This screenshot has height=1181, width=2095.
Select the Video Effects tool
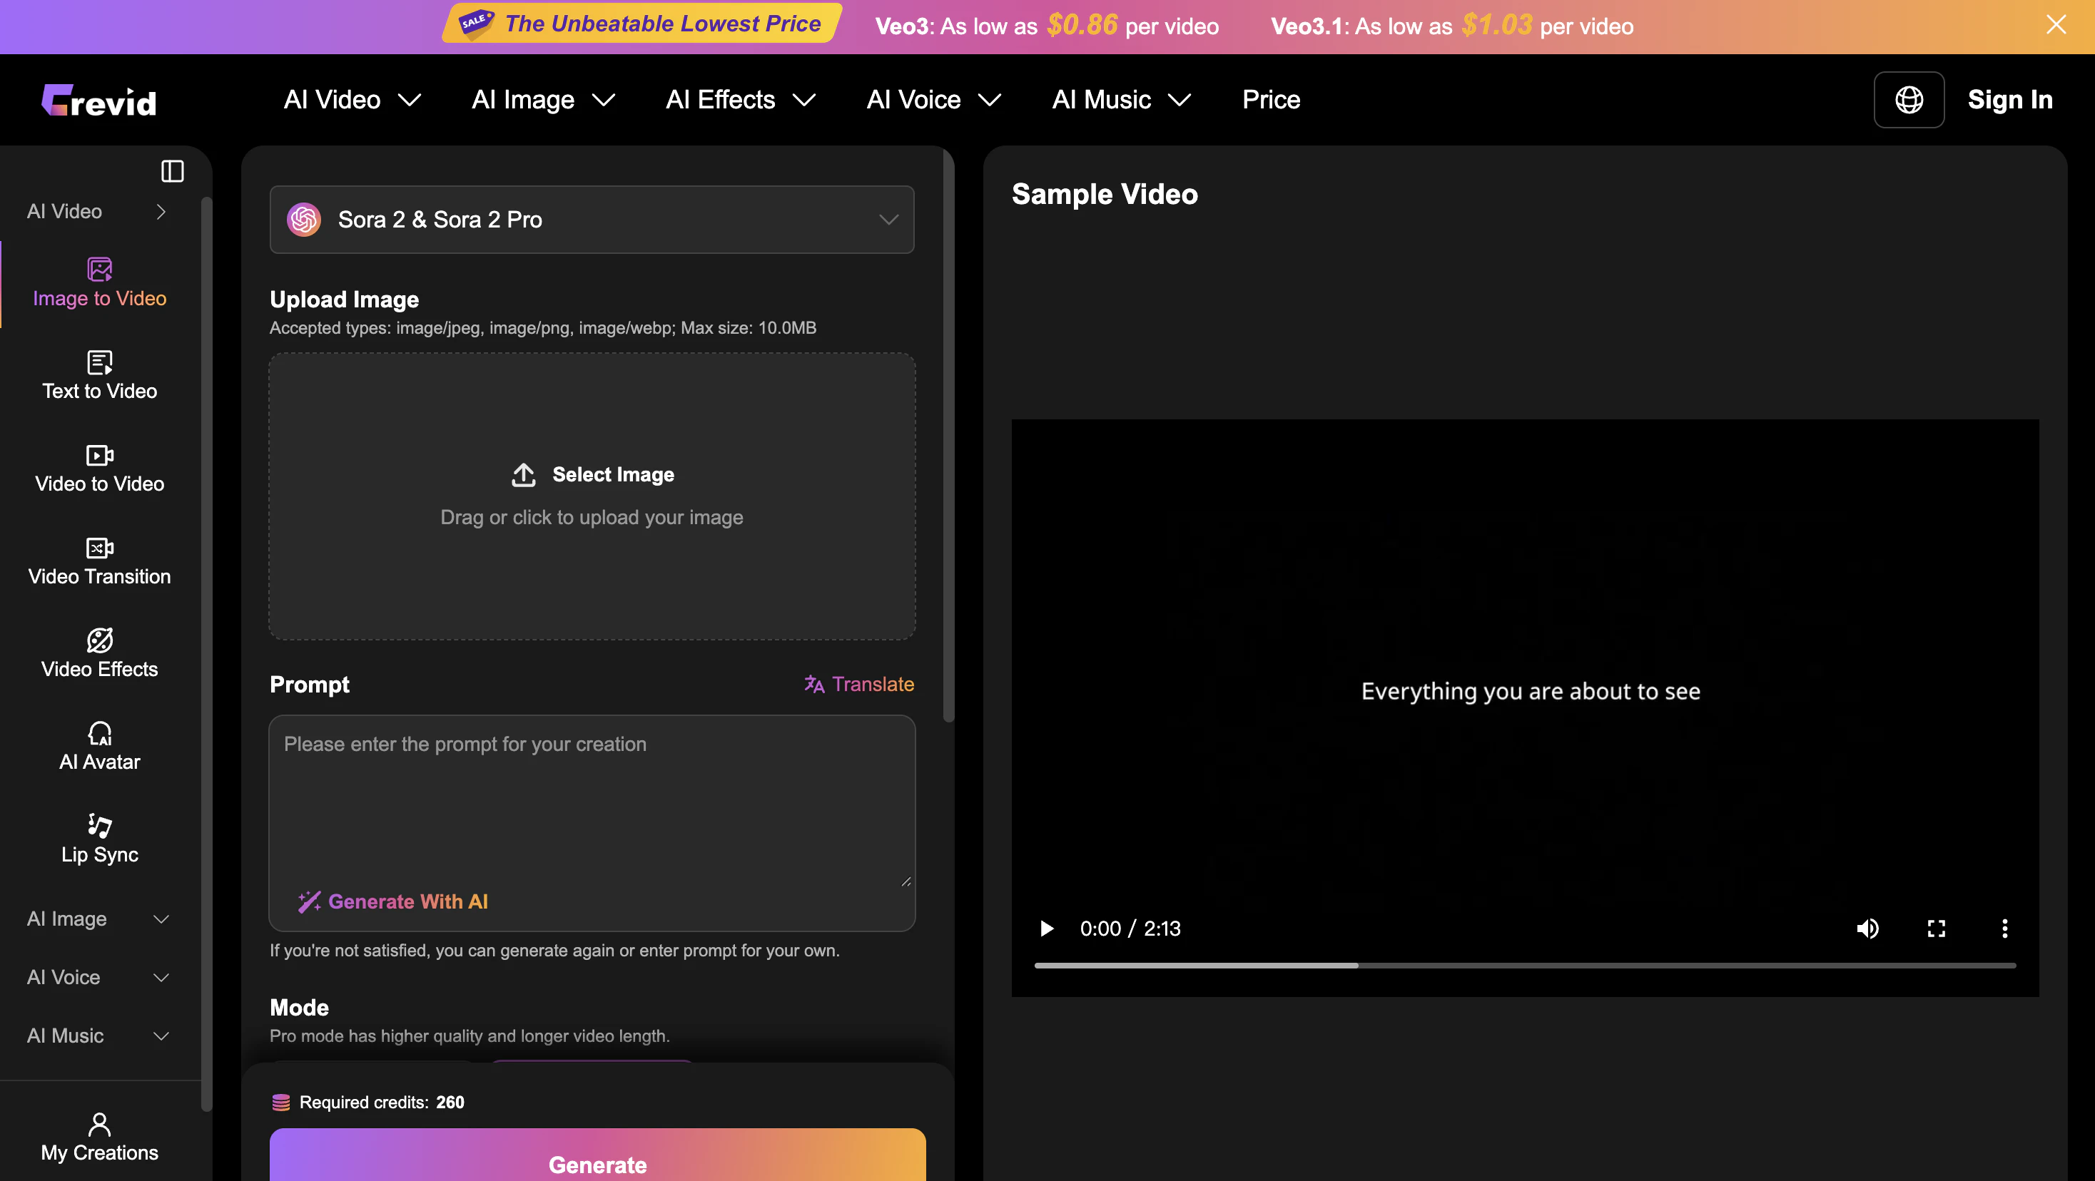(99, 653)
